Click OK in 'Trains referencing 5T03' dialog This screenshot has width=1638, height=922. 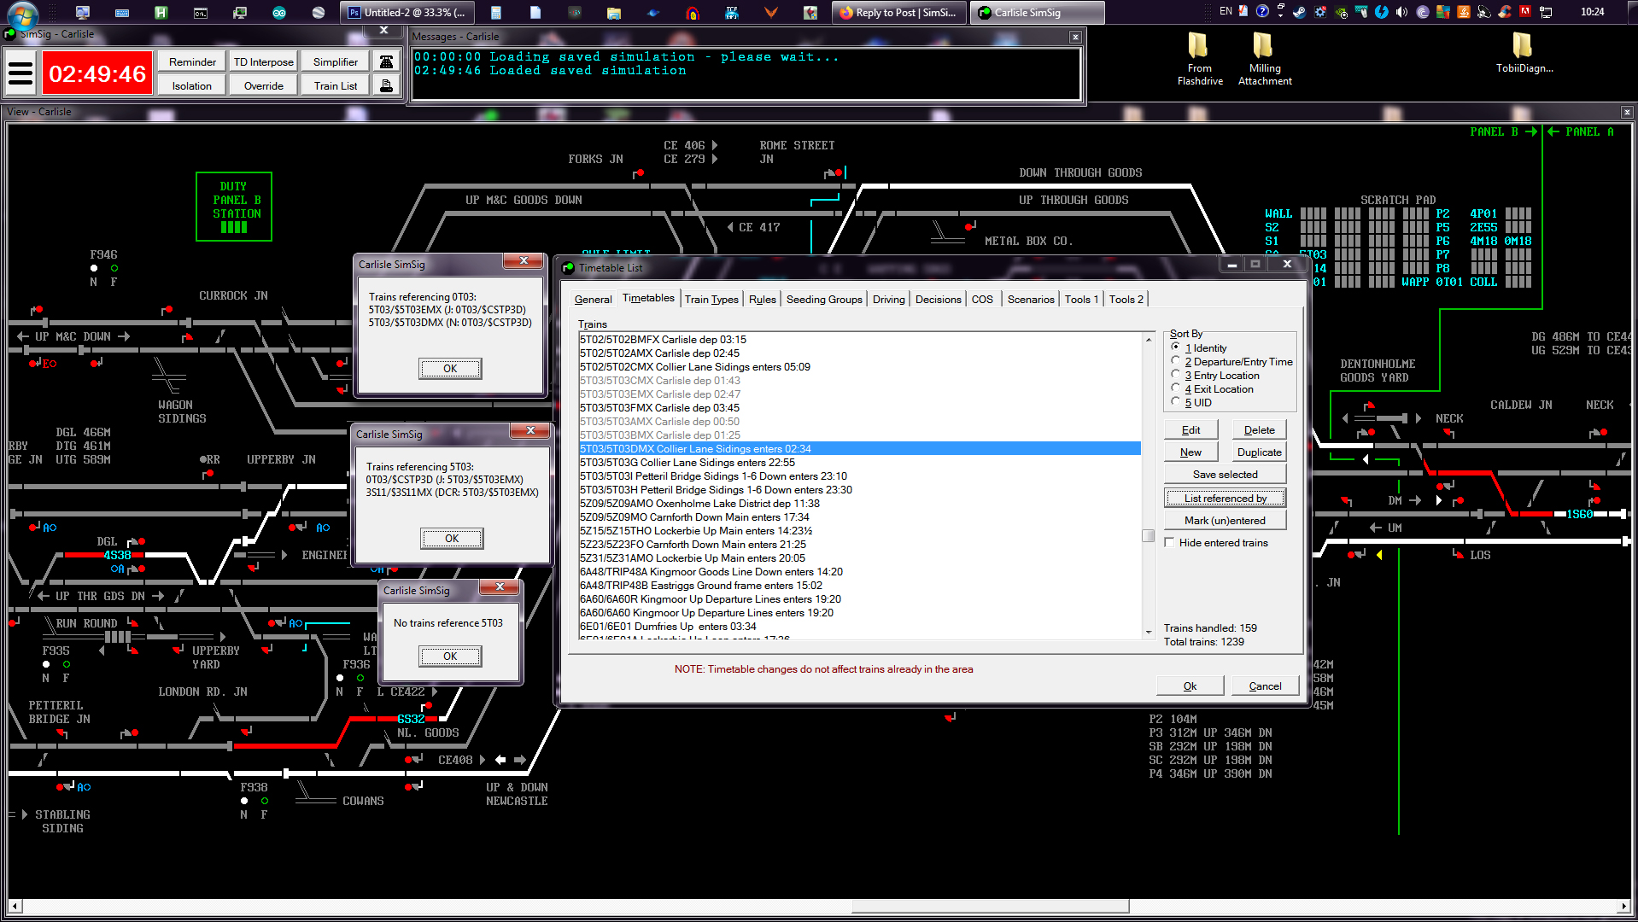(x=452, y=538)
